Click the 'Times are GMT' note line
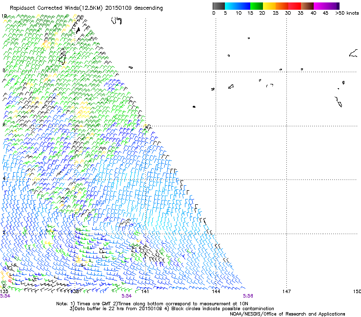 [152, 304]
